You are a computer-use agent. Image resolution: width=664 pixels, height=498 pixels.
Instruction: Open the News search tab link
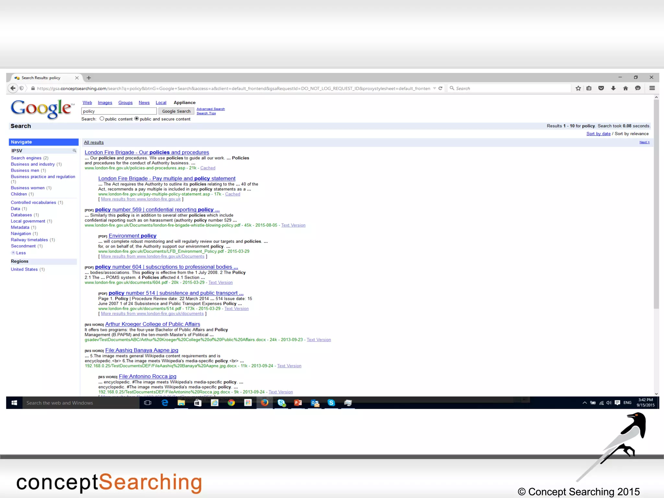tap(144, 102)
